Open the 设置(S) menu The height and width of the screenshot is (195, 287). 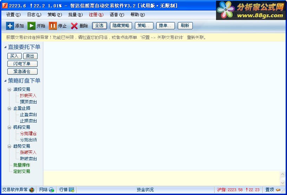point(13,15)
